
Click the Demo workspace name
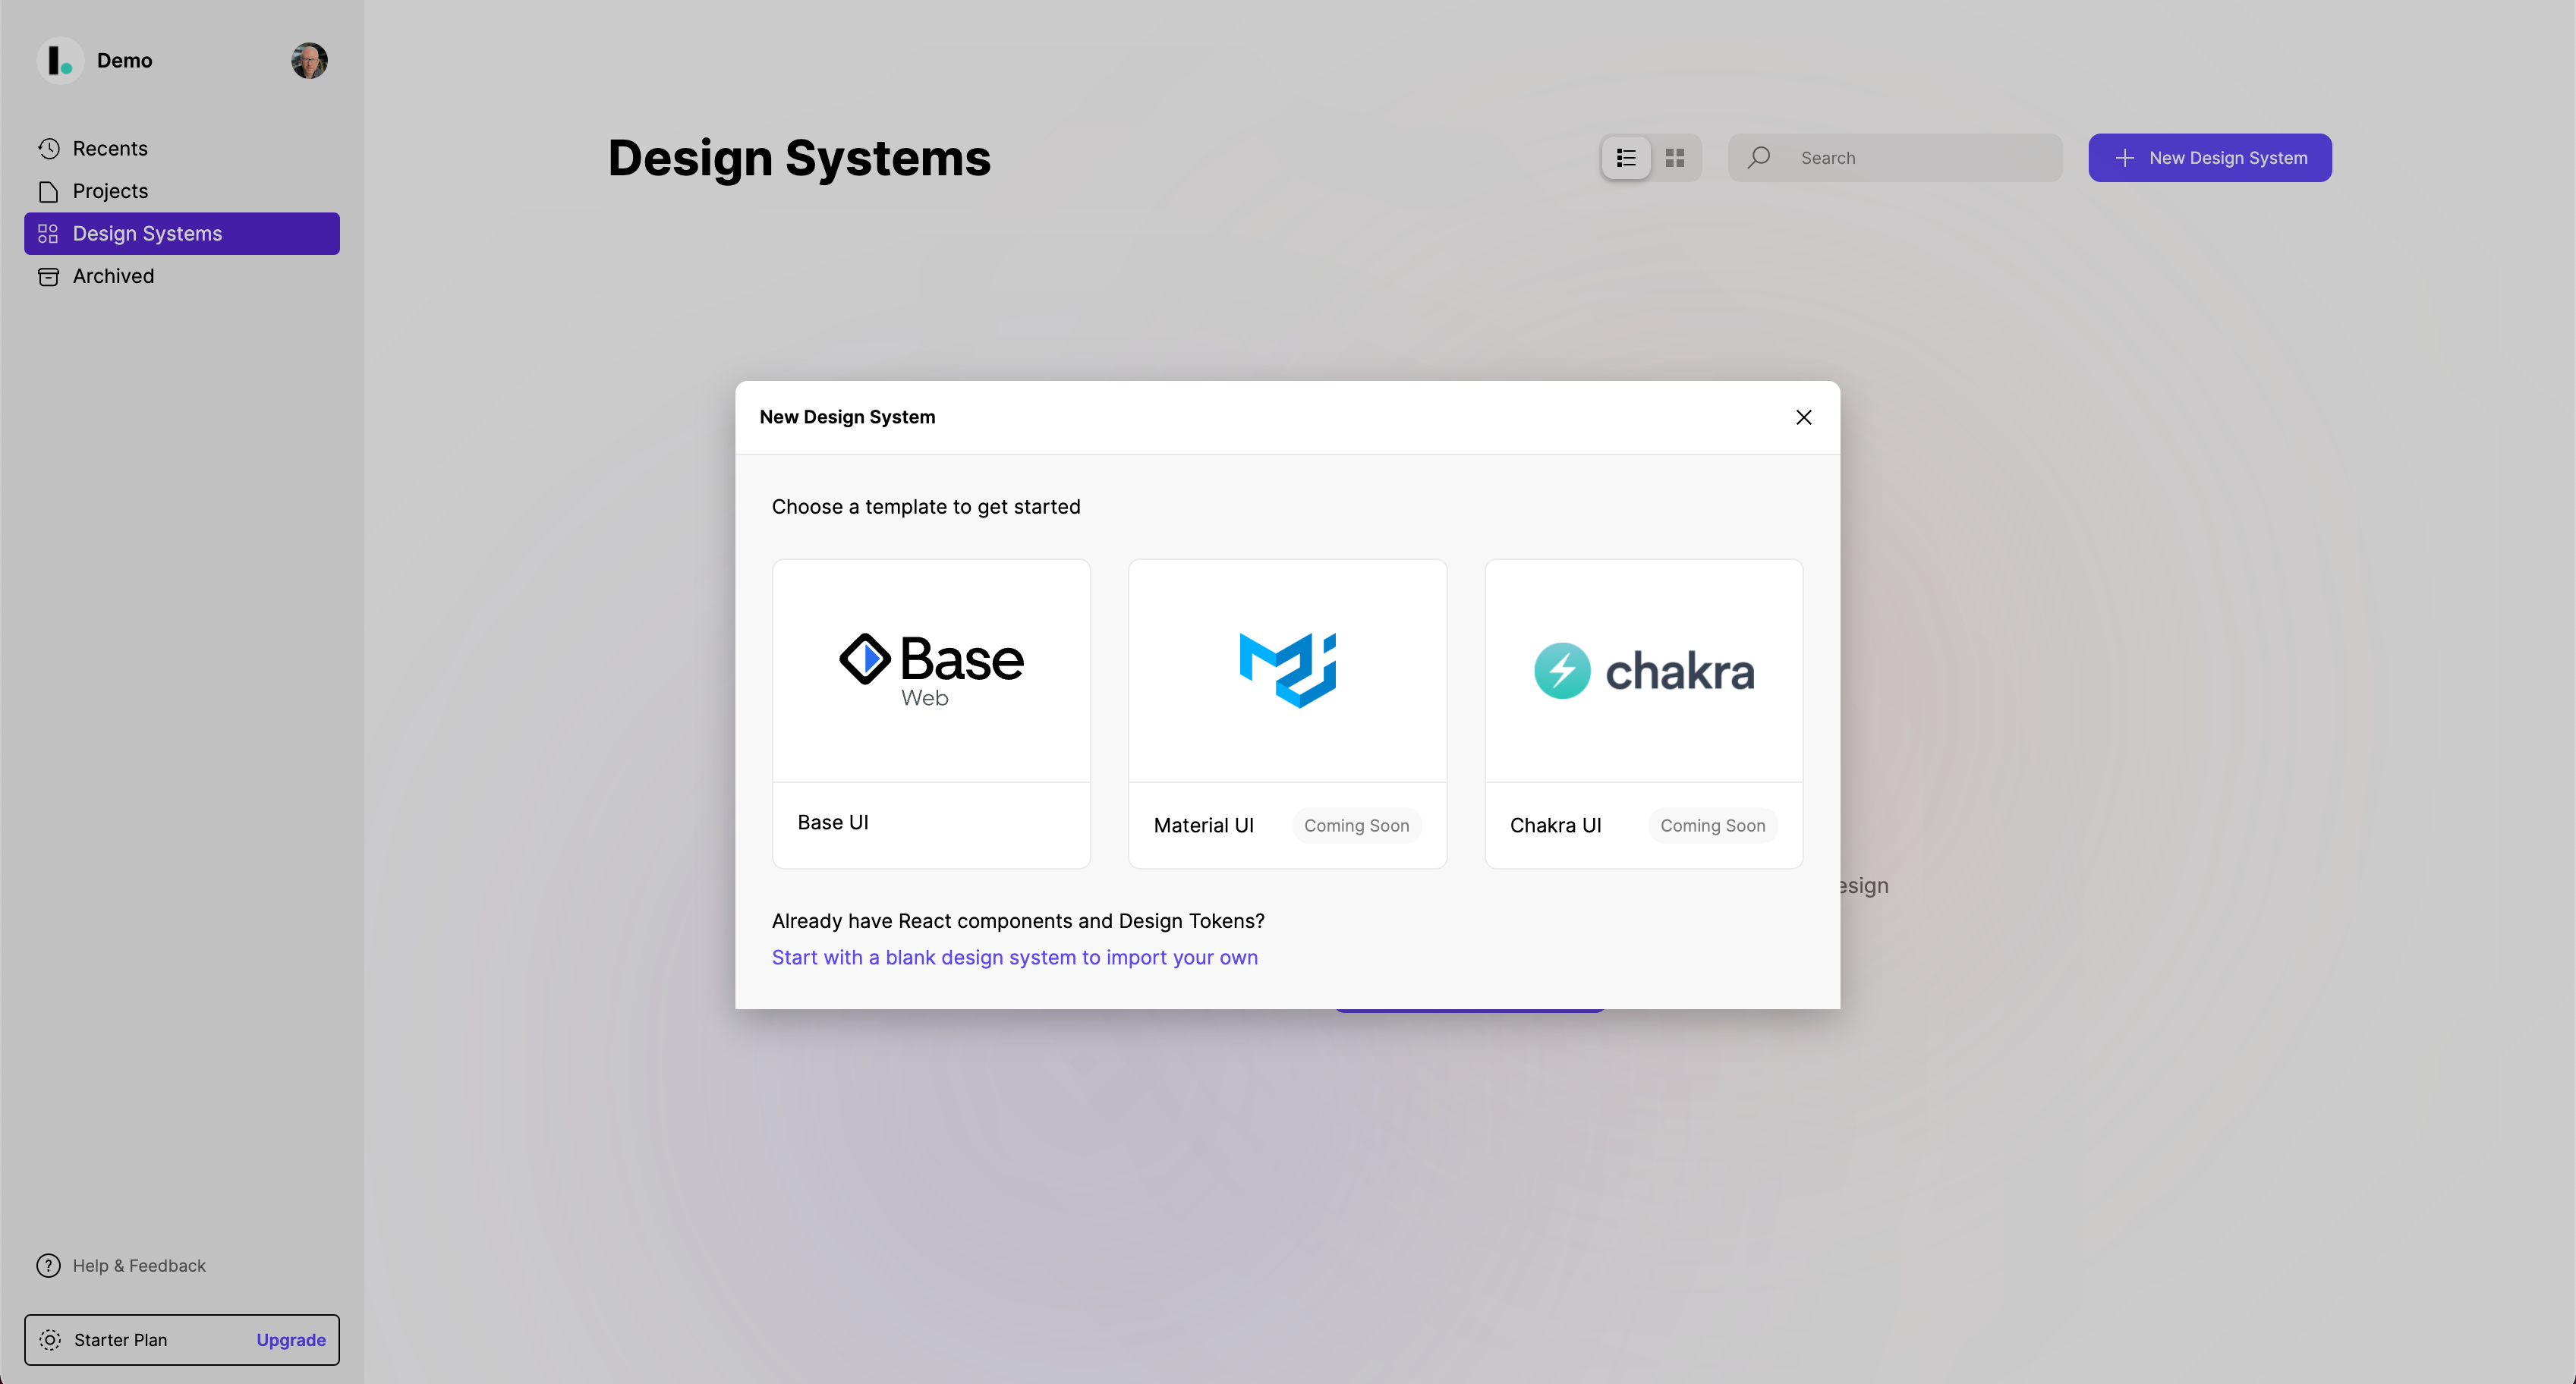coord(124,60)
